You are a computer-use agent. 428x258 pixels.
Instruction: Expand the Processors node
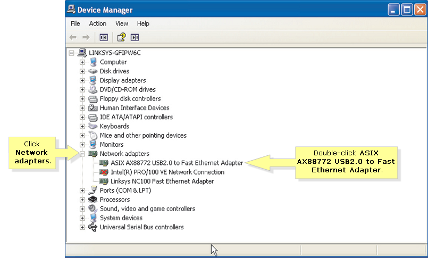[82, 200]
